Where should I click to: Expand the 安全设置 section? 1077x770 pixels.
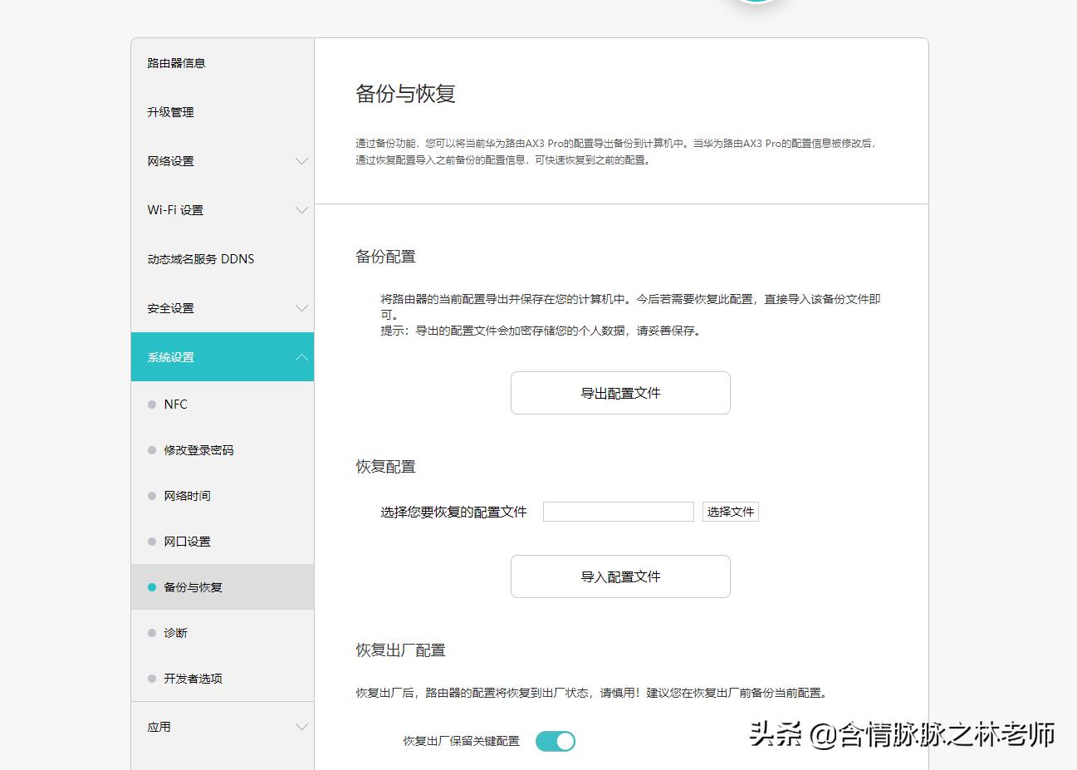point(301,307)
